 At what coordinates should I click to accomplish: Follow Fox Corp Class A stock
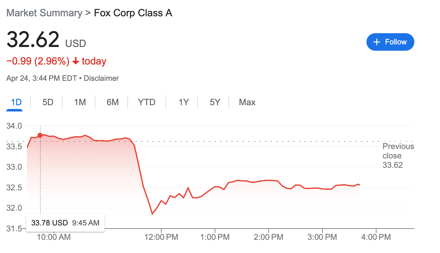[390, 42]
